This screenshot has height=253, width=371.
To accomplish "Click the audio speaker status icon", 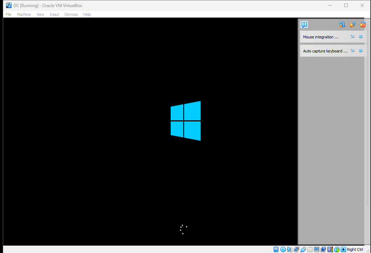I will point(290,249).
